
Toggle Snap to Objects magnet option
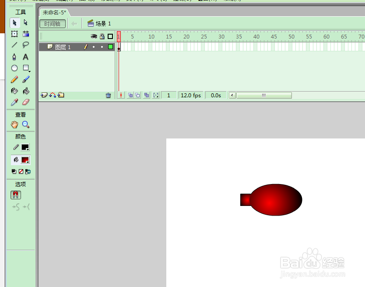point(16,195)
